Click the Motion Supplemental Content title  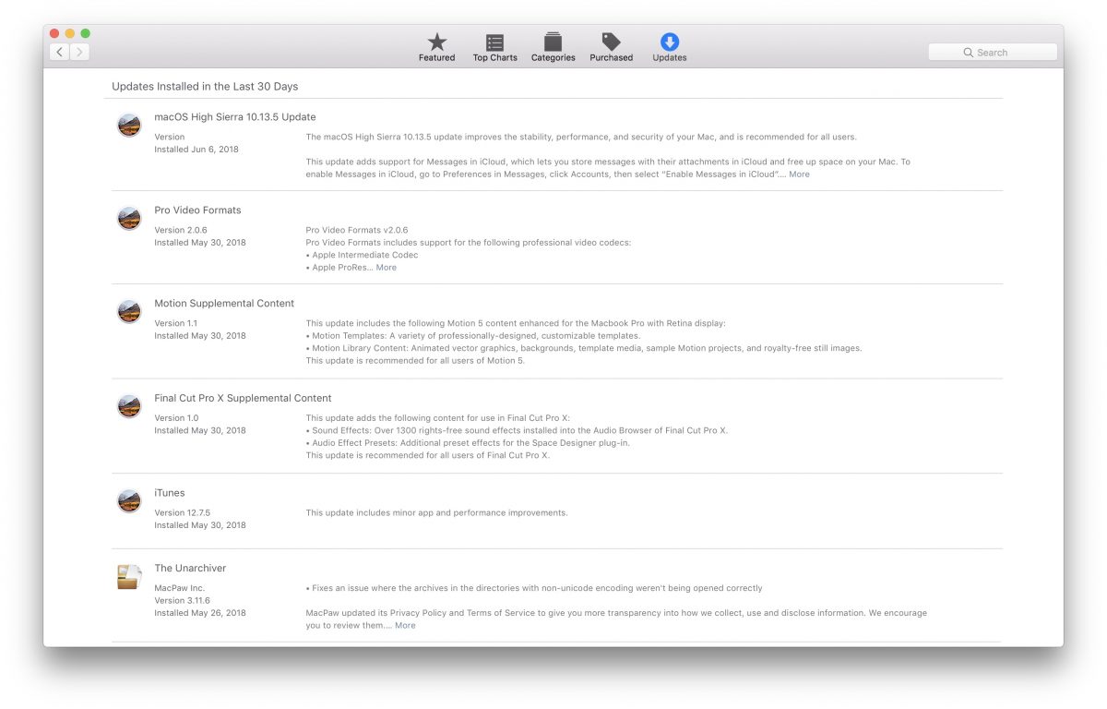tap(224, 304)
